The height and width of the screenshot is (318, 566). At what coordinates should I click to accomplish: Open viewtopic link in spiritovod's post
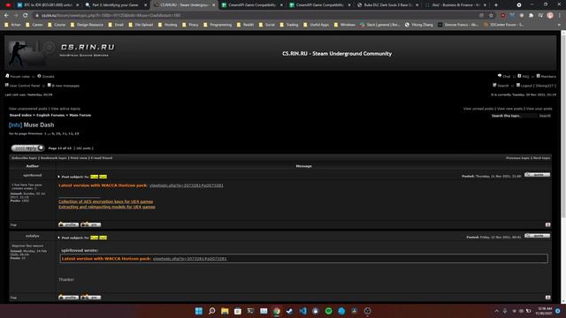187,185
